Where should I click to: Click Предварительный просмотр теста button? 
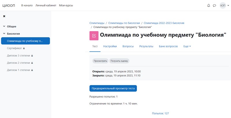pyautogui.click(x=113, y=88)
